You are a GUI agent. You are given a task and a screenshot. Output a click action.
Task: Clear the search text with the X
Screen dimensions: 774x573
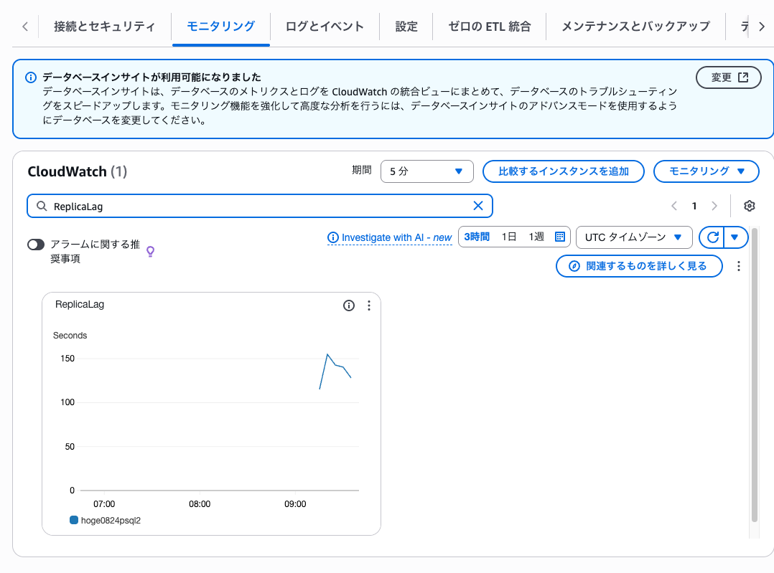point(478,206)
